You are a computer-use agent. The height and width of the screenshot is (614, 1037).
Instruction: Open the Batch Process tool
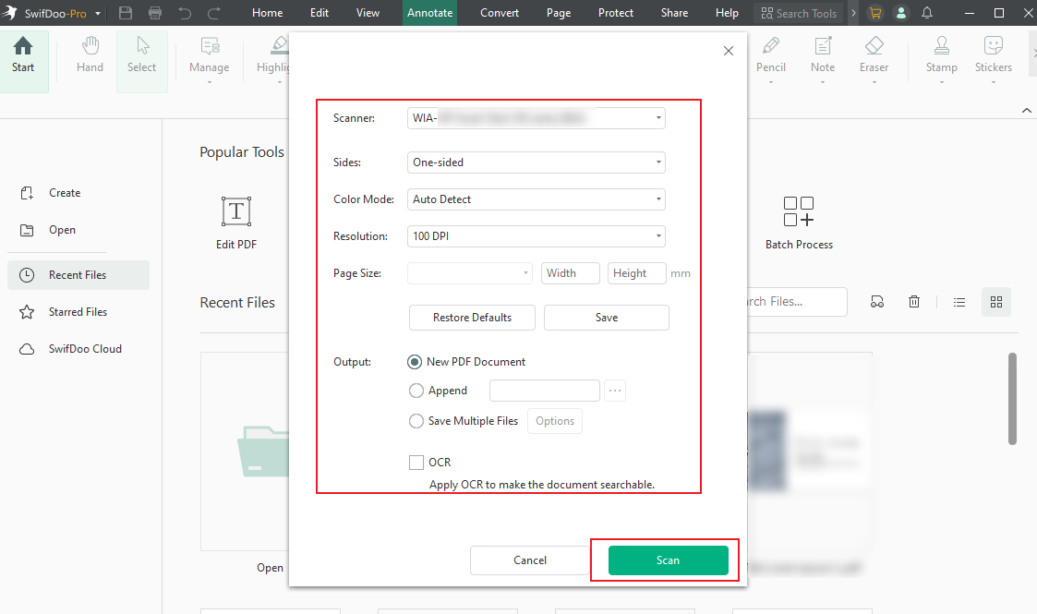[x=798, y=222]
